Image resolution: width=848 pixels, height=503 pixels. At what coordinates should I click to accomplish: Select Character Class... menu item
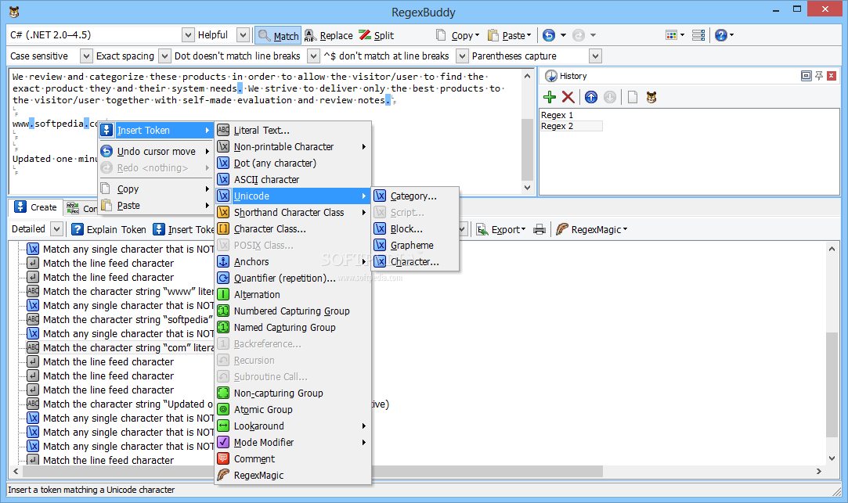pos(293,229)
